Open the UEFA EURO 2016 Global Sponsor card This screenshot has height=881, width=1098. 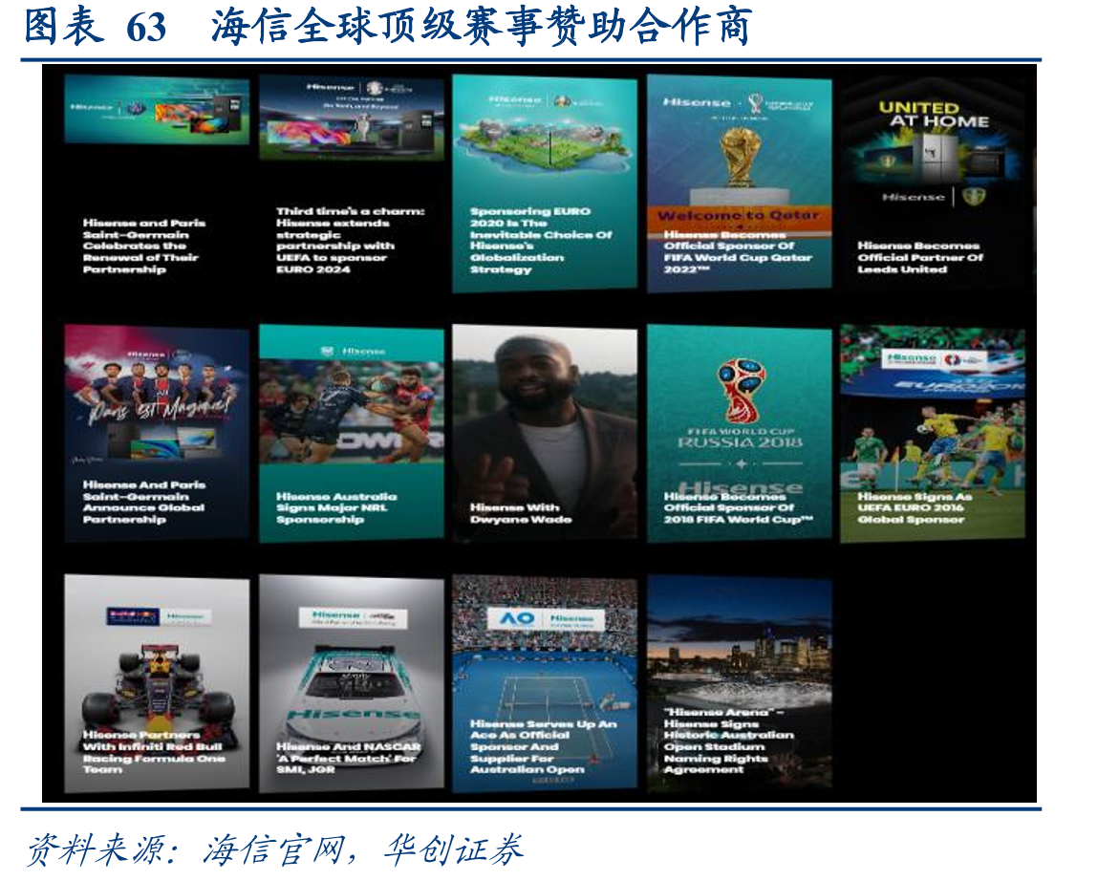click(933, 432)
